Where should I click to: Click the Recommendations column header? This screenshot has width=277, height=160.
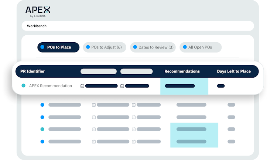[x=182, y=71]
